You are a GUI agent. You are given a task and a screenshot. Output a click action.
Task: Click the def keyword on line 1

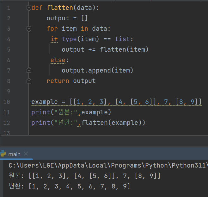coord(37,8)
